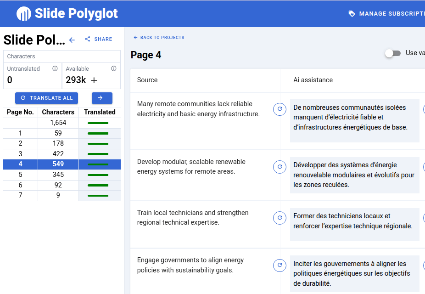Viewport: 425px width, 294px height.
Task: Regenerate translation for engage governments row
Action: click(x=280, y=266)
